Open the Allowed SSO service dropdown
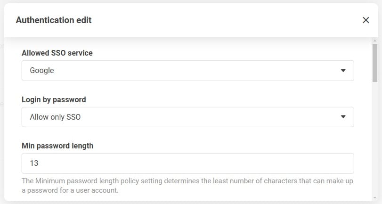The width and height of the screenshot is (382, 204). click(x=187, y=71)
